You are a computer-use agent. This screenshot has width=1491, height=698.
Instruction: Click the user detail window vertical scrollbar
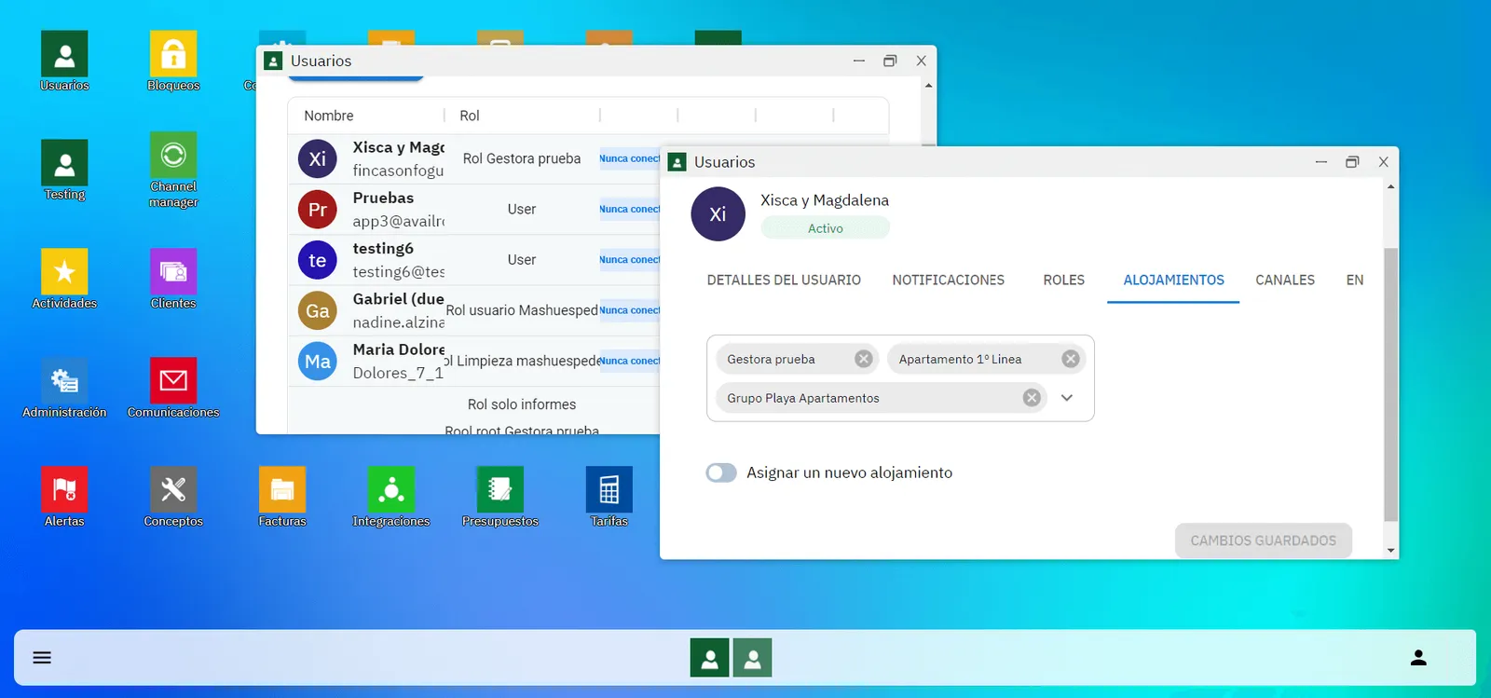(x=1390, y=384)
